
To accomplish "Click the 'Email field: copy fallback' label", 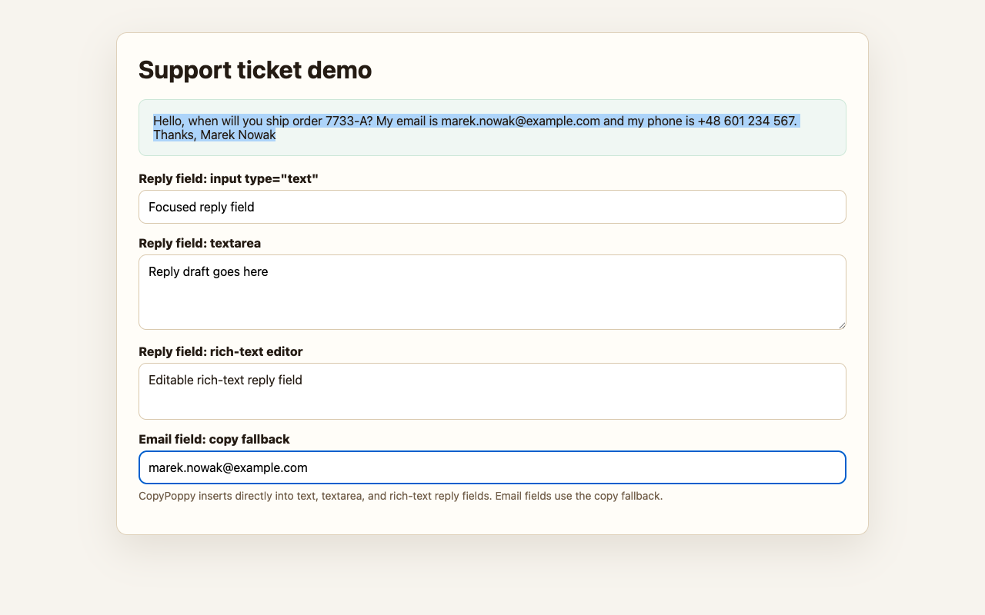I will (214, 439).
